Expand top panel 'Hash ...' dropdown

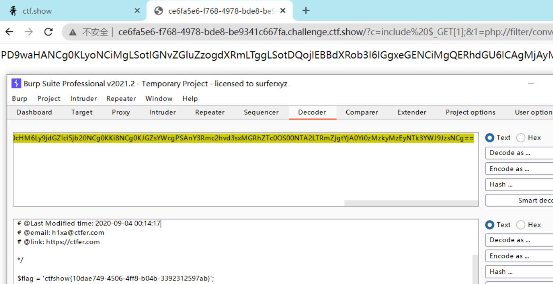pyautogui.click(x=519, y=185)
